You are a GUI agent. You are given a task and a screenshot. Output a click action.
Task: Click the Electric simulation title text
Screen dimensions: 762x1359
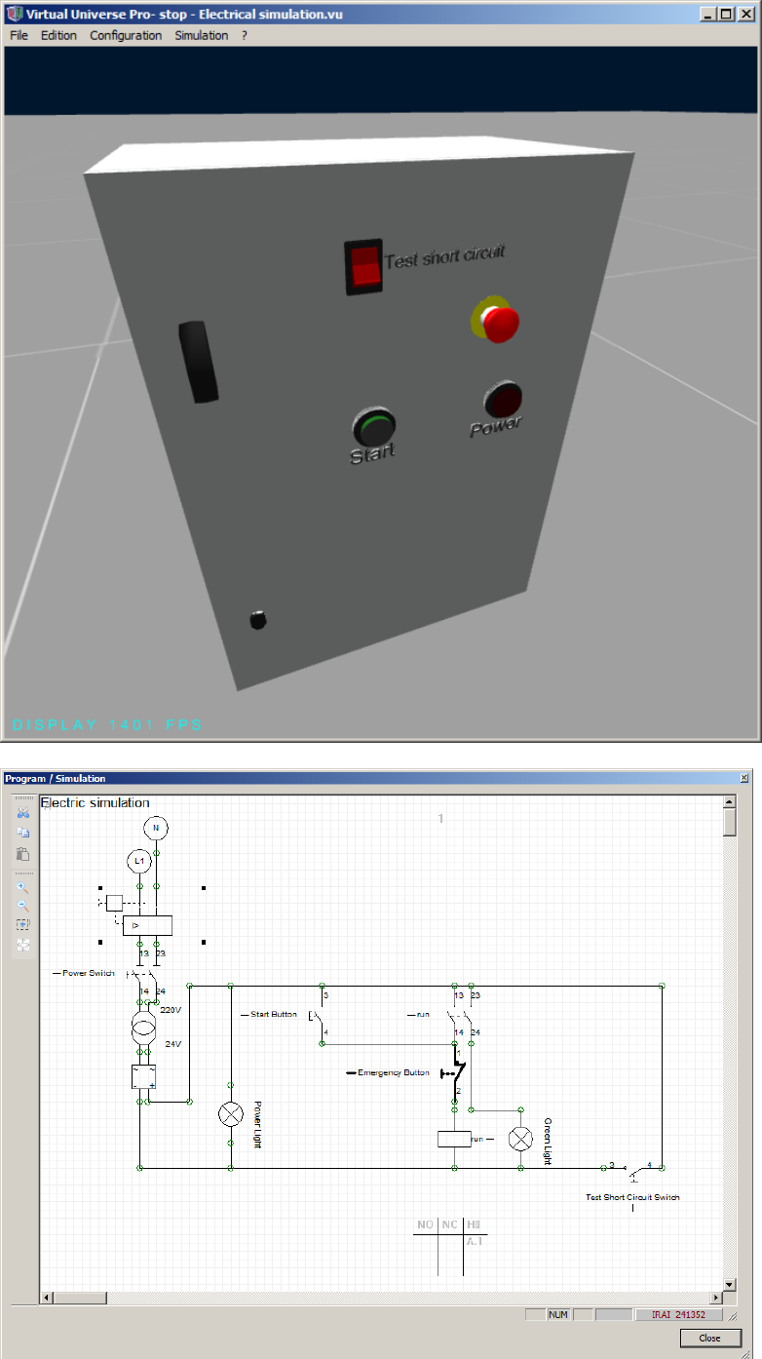(x=95, y=802)
